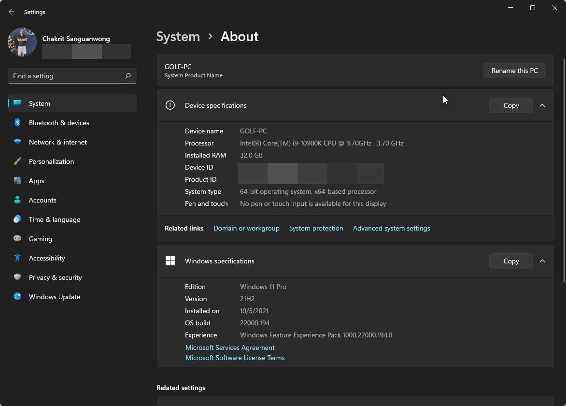The width and height of the screenshot is (566, 406).
Task: Open Accessibility settings
Action: point(72,258)
